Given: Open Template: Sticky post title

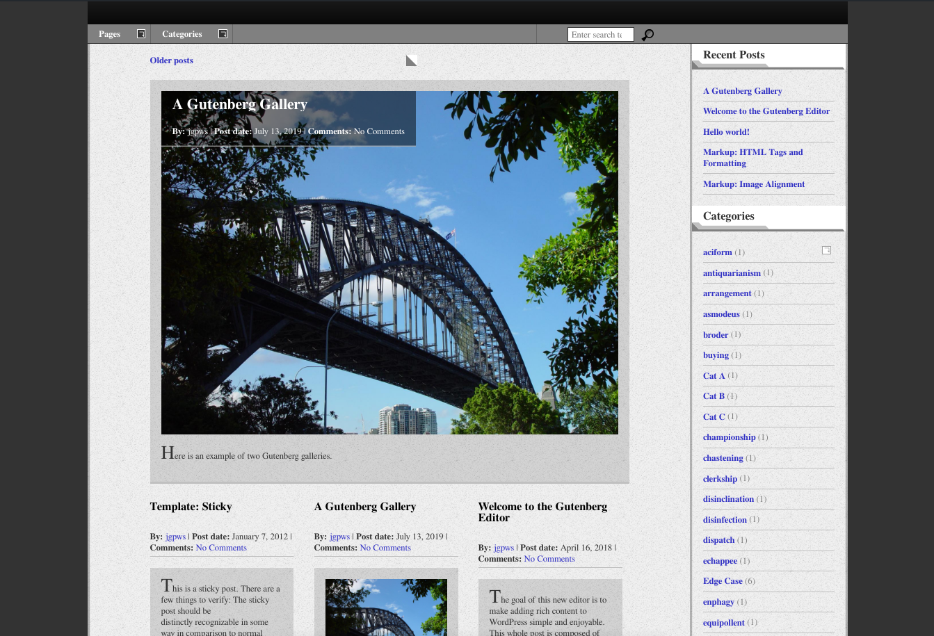Looking at the screenshot, I should tap(191, 507).
